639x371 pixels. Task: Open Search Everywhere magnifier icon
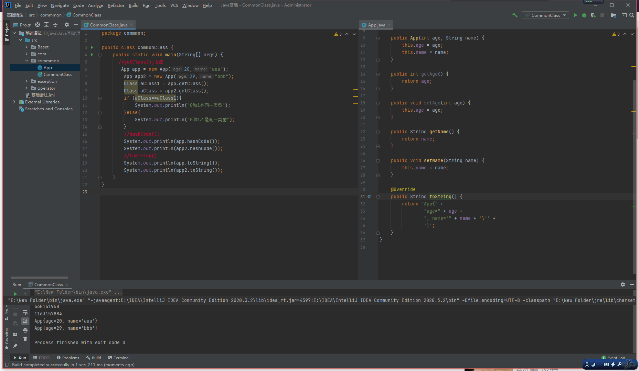click(632, 15)
